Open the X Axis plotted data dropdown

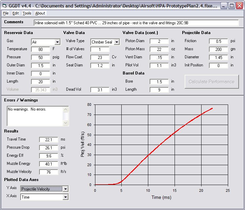(65, 197)
